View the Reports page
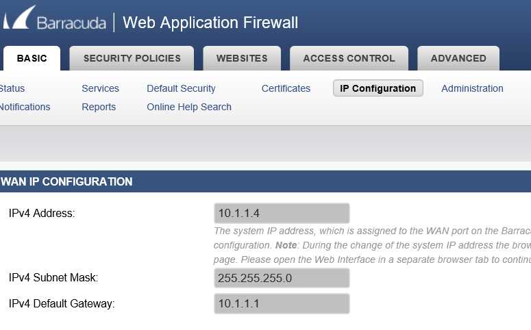 point(99,107)
